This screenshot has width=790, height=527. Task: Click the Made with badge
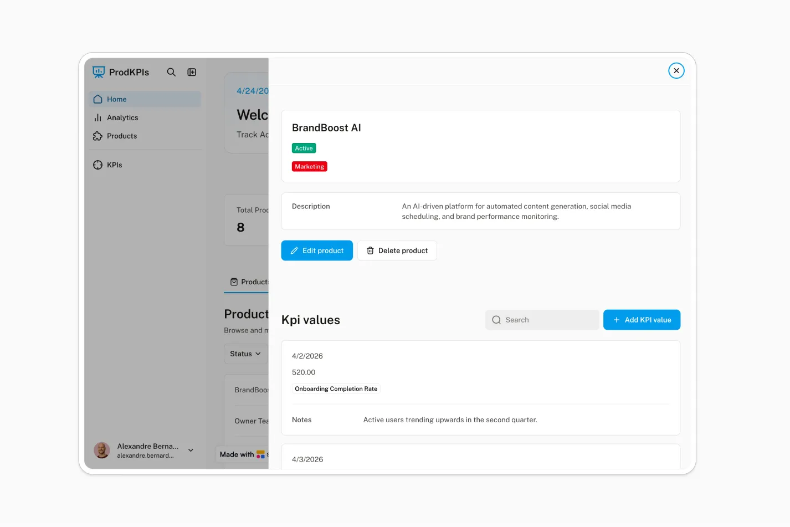[243, 454]
